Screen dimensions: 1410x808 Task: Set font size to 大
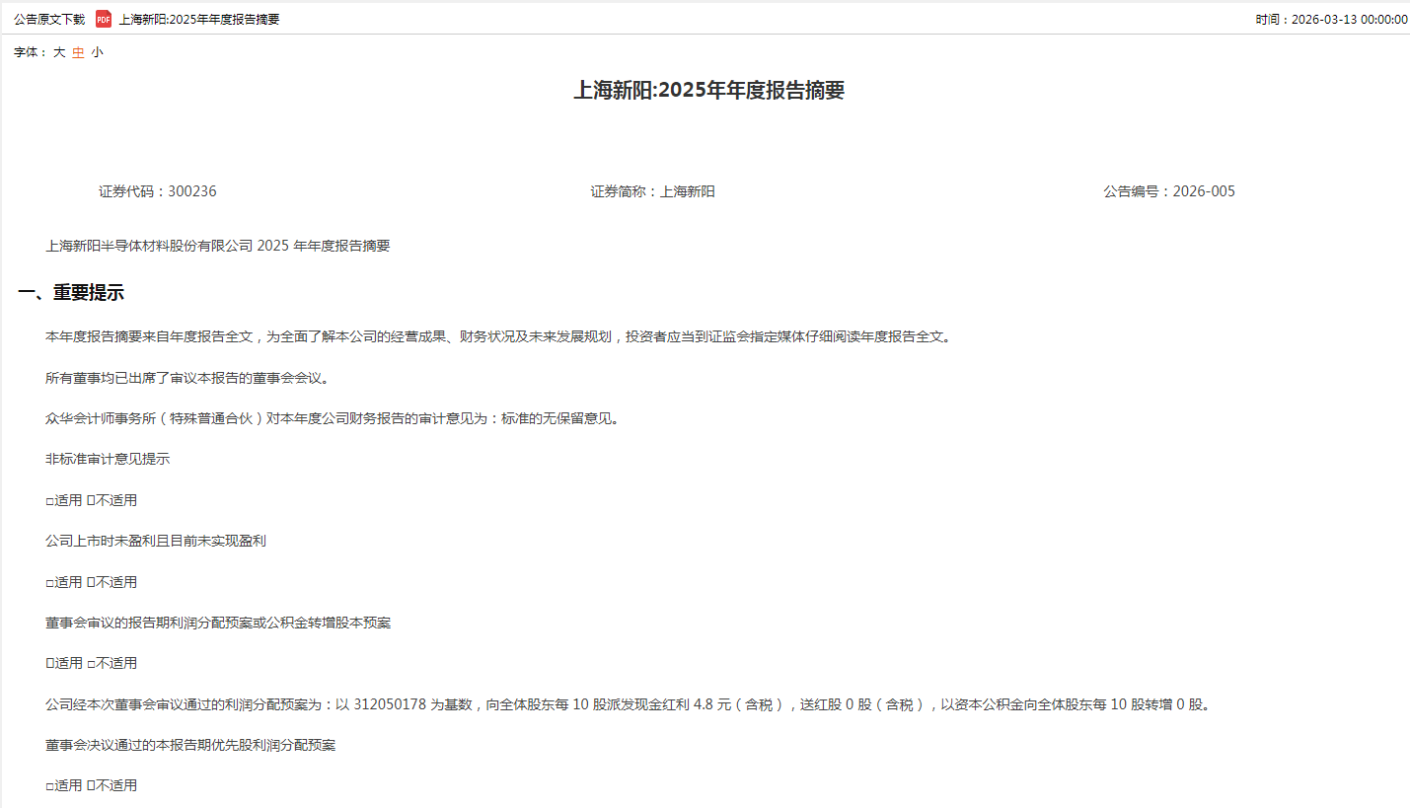(59, 52)
